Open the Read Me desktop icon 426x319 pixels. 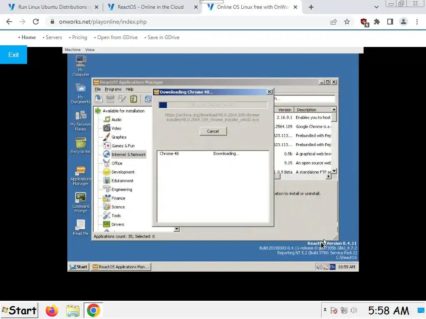click(x=81, y=227)
